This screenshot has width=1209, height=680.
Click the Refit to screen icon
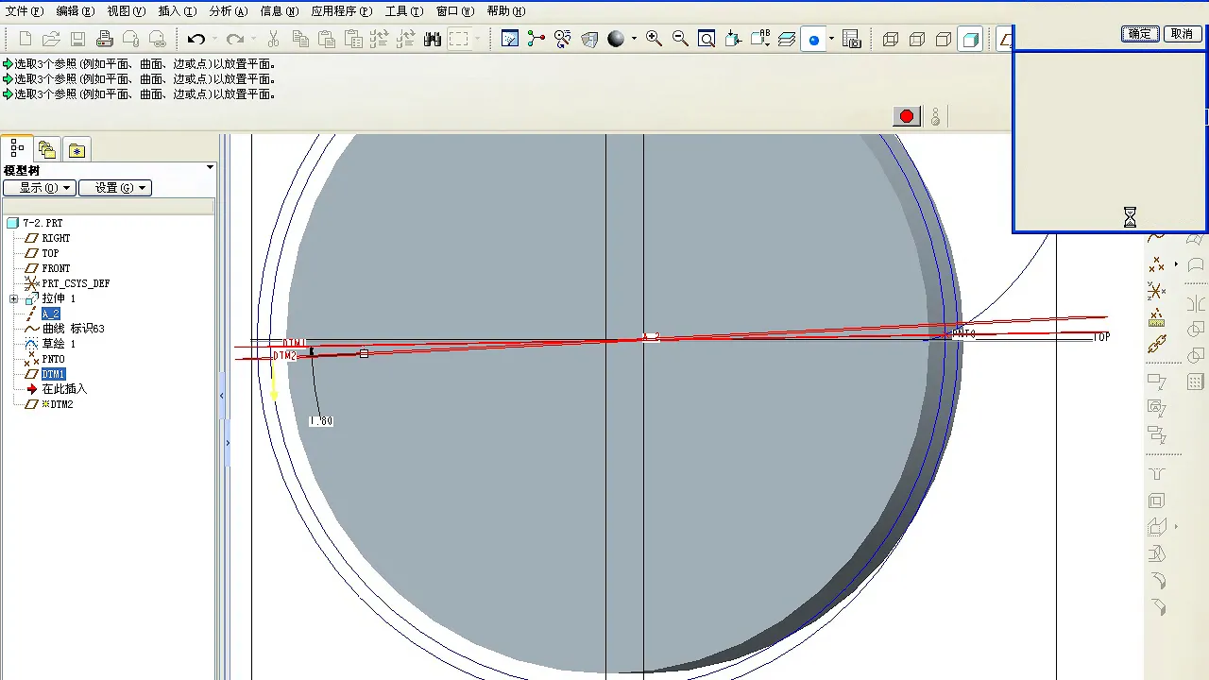pyautogui.click(x=707, y=39)
